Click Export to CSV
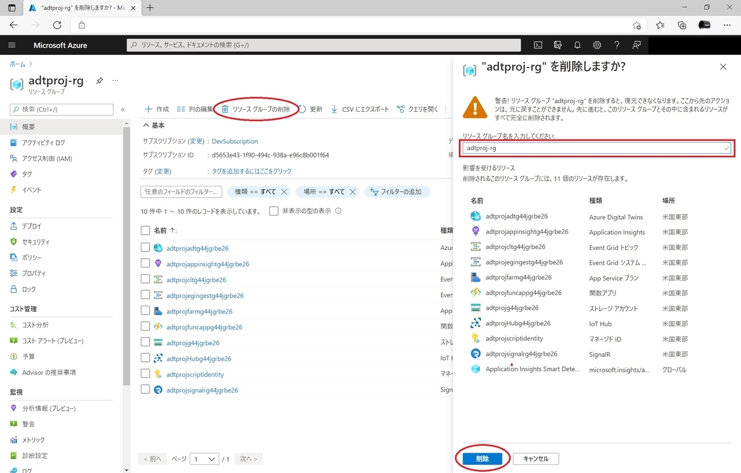This screenshot has width=741, height=473. point(360,109)
